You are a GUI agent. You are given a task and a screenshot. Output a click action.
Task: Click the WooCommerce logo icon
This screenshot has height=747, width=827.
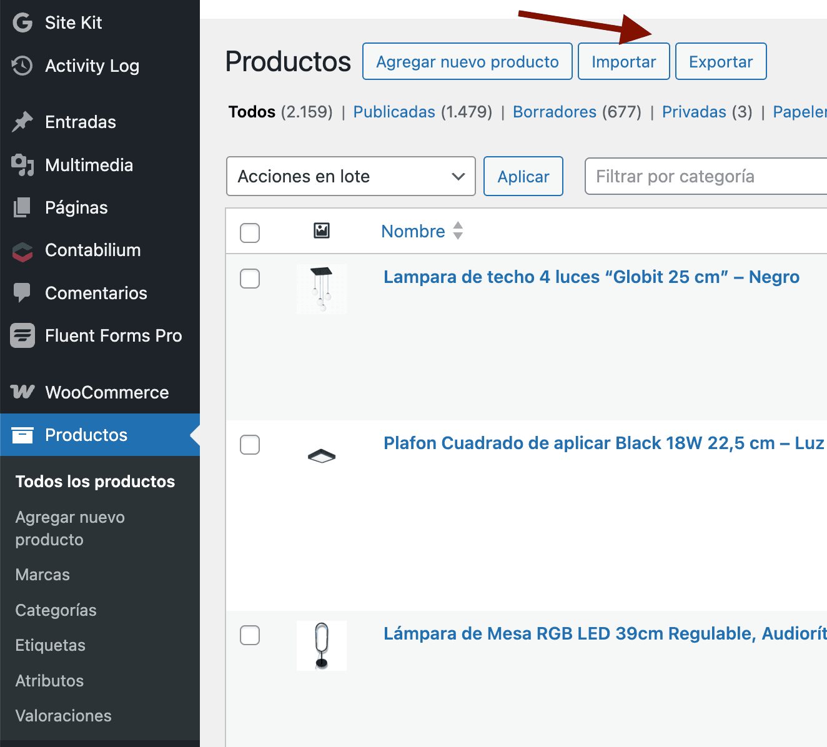(22, 392)
